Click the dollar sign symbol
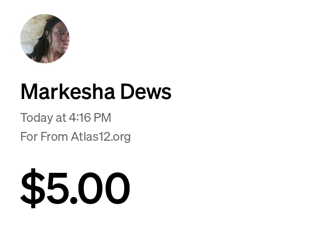Screen dimensions: 316x241 (x=33, y=188)
